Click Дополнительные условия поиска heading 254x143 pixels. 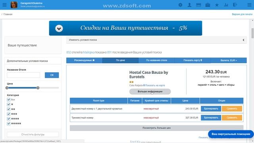click(27, 61)
